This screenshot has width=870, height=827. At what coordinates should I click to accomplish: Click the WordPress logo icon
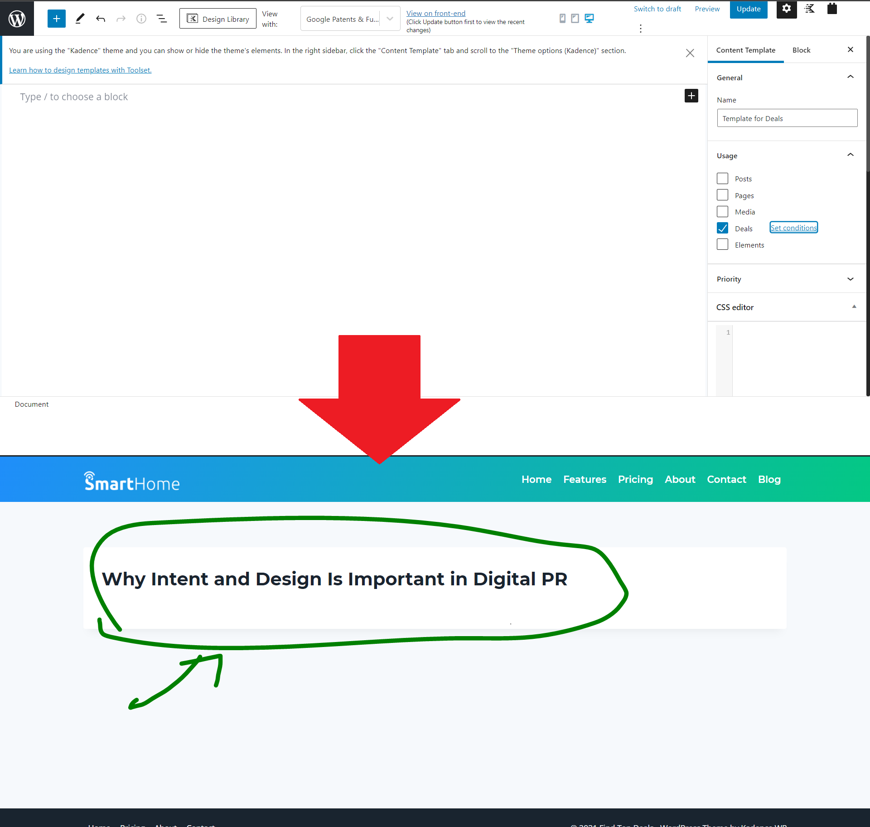pos(17,19)
